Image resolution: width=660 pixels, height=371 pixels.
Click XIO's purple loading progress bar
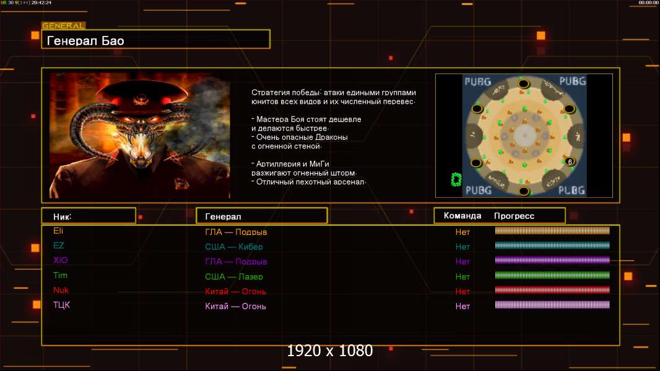pos(552,260)
